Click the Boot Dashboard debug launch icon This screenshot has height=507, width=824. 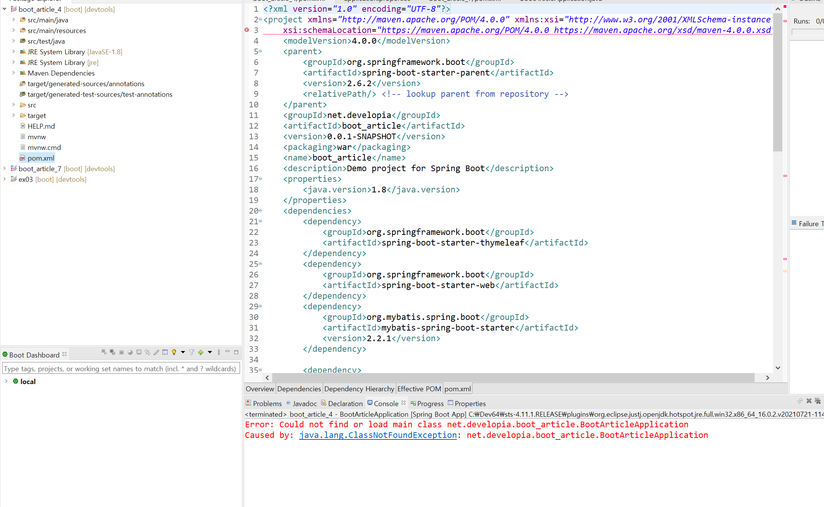[113, 352]
